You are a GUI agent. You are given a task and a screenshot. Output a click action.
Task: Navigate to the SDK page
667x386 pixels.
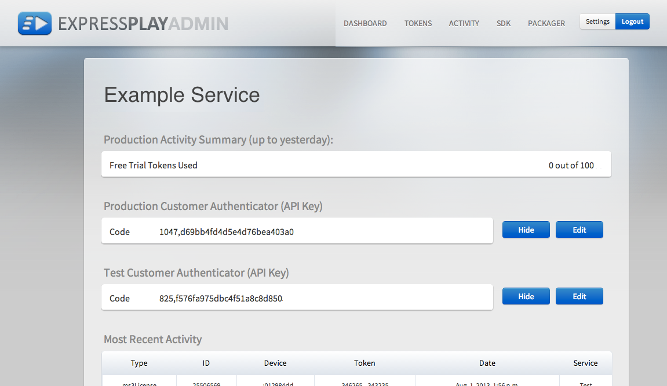tap(504, 23)
